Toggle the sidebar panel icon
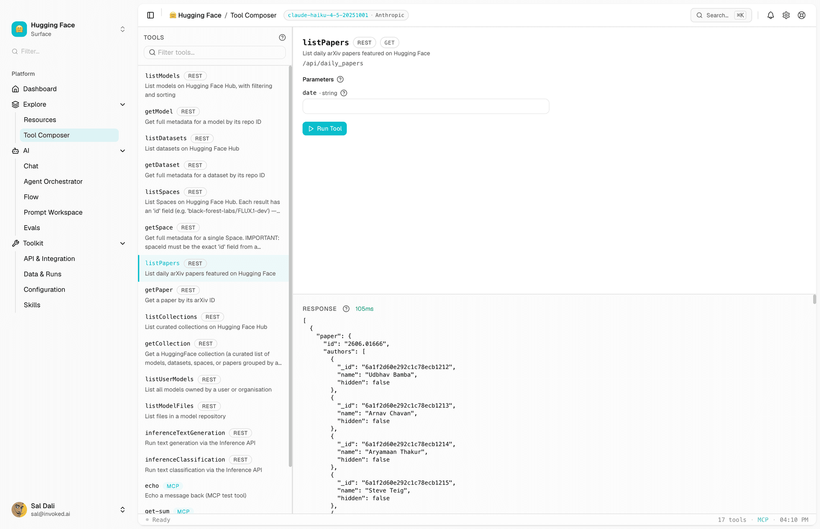 (150, 15)
